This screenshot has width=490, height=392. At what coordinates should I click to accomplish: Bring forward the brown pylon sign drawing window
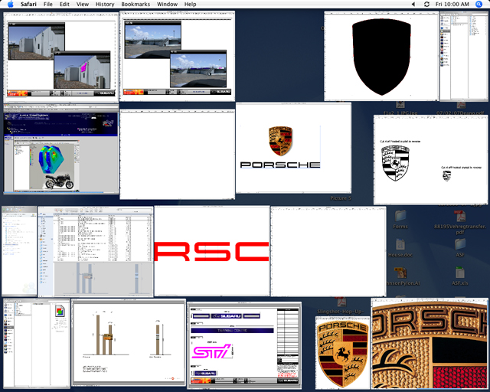tap(129, 342)
